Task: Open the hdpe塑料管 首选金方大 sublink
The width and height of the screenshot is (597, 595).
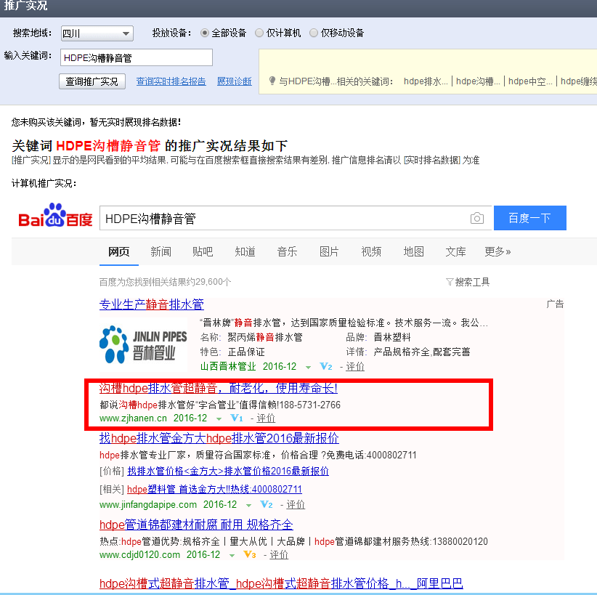Action: pyautogui.click(x=214, y=489)
